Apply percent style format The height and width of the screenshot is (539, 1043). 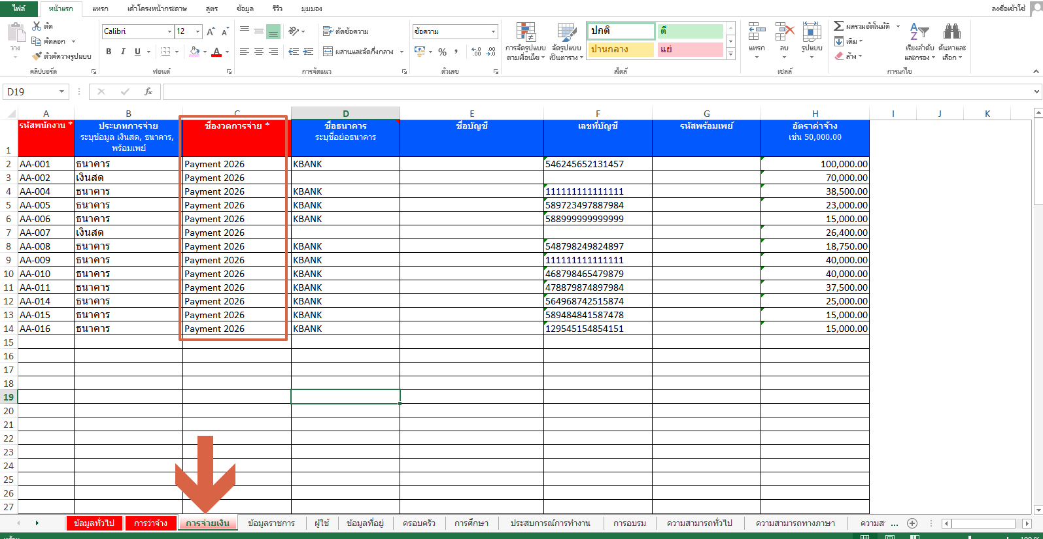[443, 52]
